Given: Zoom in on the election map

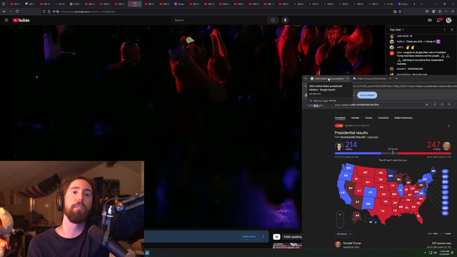Looking at the screenshot, I should tap(340, 215).
